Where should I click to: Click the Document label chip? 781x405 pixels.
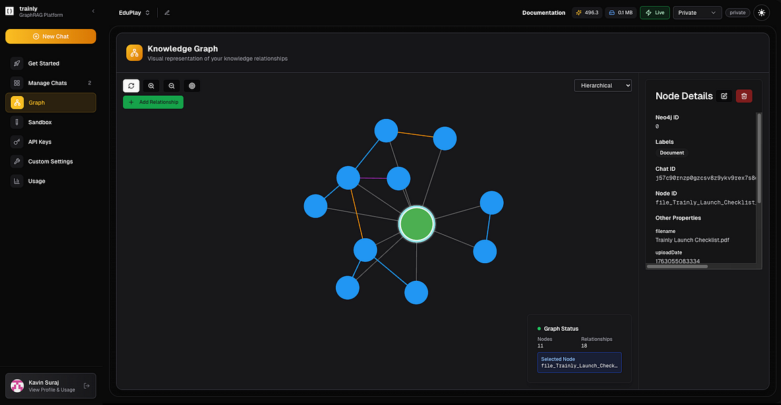click(672, 153)
